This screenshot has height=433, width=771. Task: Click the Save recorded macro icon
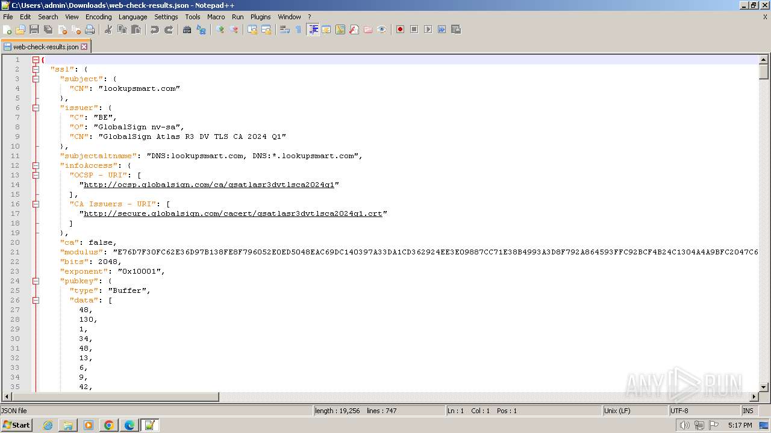[456, 29]
